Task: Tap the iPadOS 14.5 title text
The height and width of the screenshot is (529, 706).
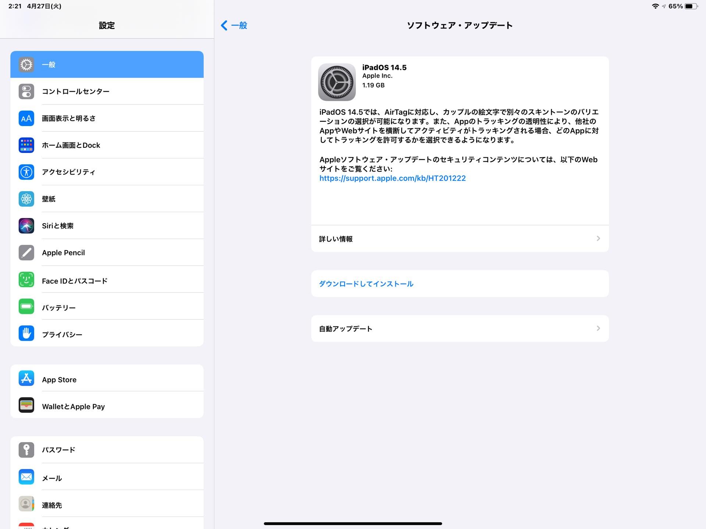Action: pyautogui.click(x=384, y=68)
